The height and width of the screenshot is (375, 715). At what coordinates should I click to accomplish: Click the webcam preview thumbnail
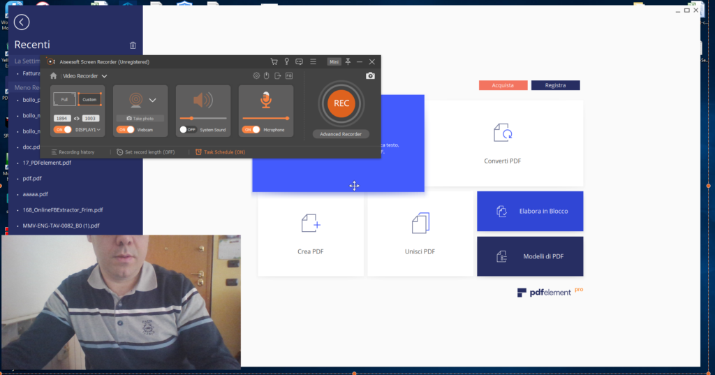[x=121, y=302]
